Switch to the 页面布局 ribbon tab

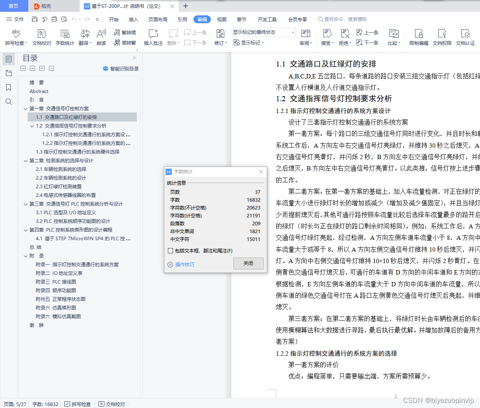(158, 19)
